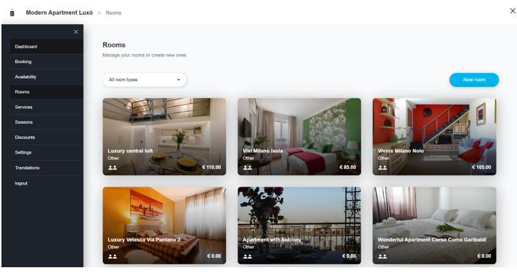
Task: Click the € 85.00 price on Vivi Milano Isola
Action: click(x=348, y=168)
